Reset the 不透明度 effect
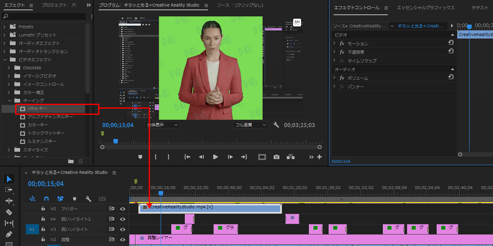 451,52
